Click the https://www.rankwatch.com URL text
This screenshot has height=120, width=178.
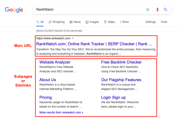click(x=53, y=38)
